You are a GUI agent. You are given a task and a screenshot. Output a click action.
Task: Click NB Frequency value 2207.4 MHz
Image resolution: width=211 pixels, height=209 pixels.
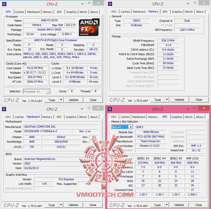tap(187, 30)
